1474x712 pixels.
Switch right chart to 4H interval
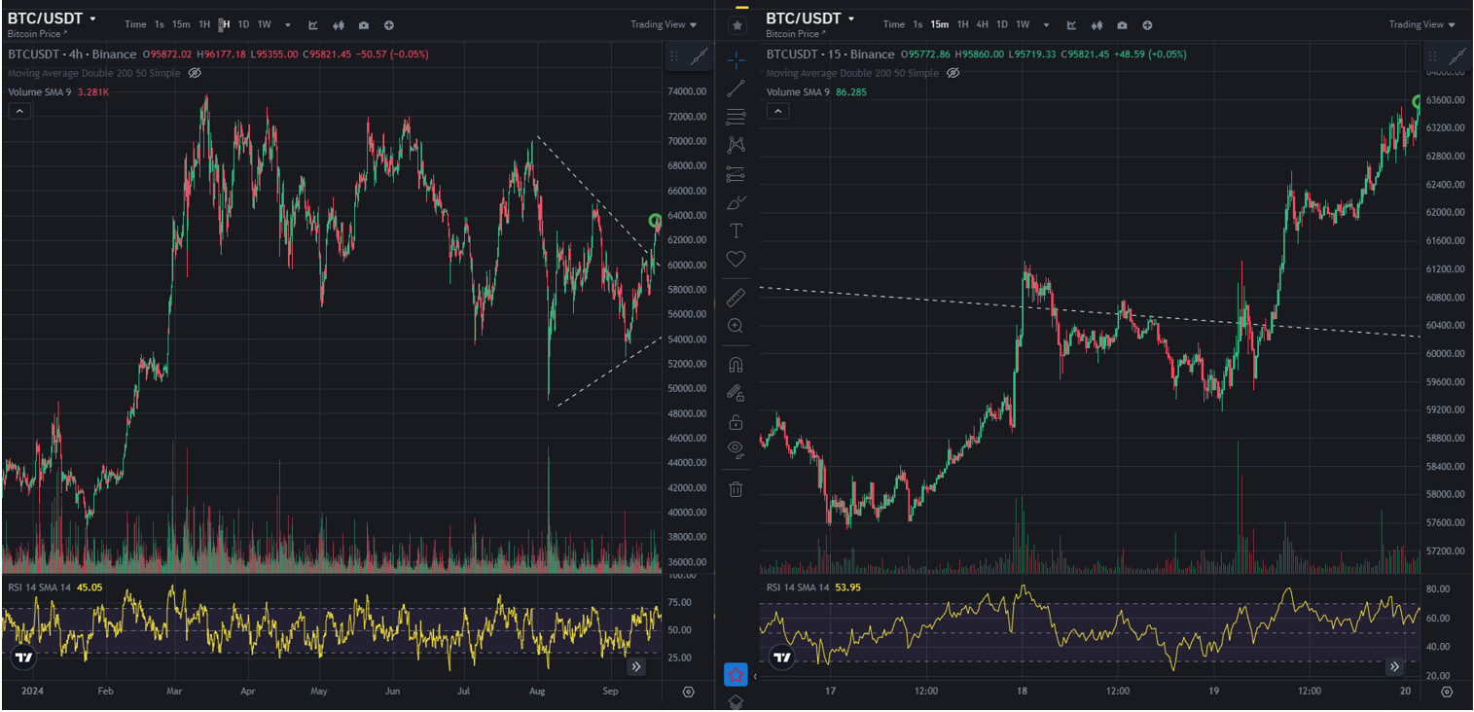(983, 24)
